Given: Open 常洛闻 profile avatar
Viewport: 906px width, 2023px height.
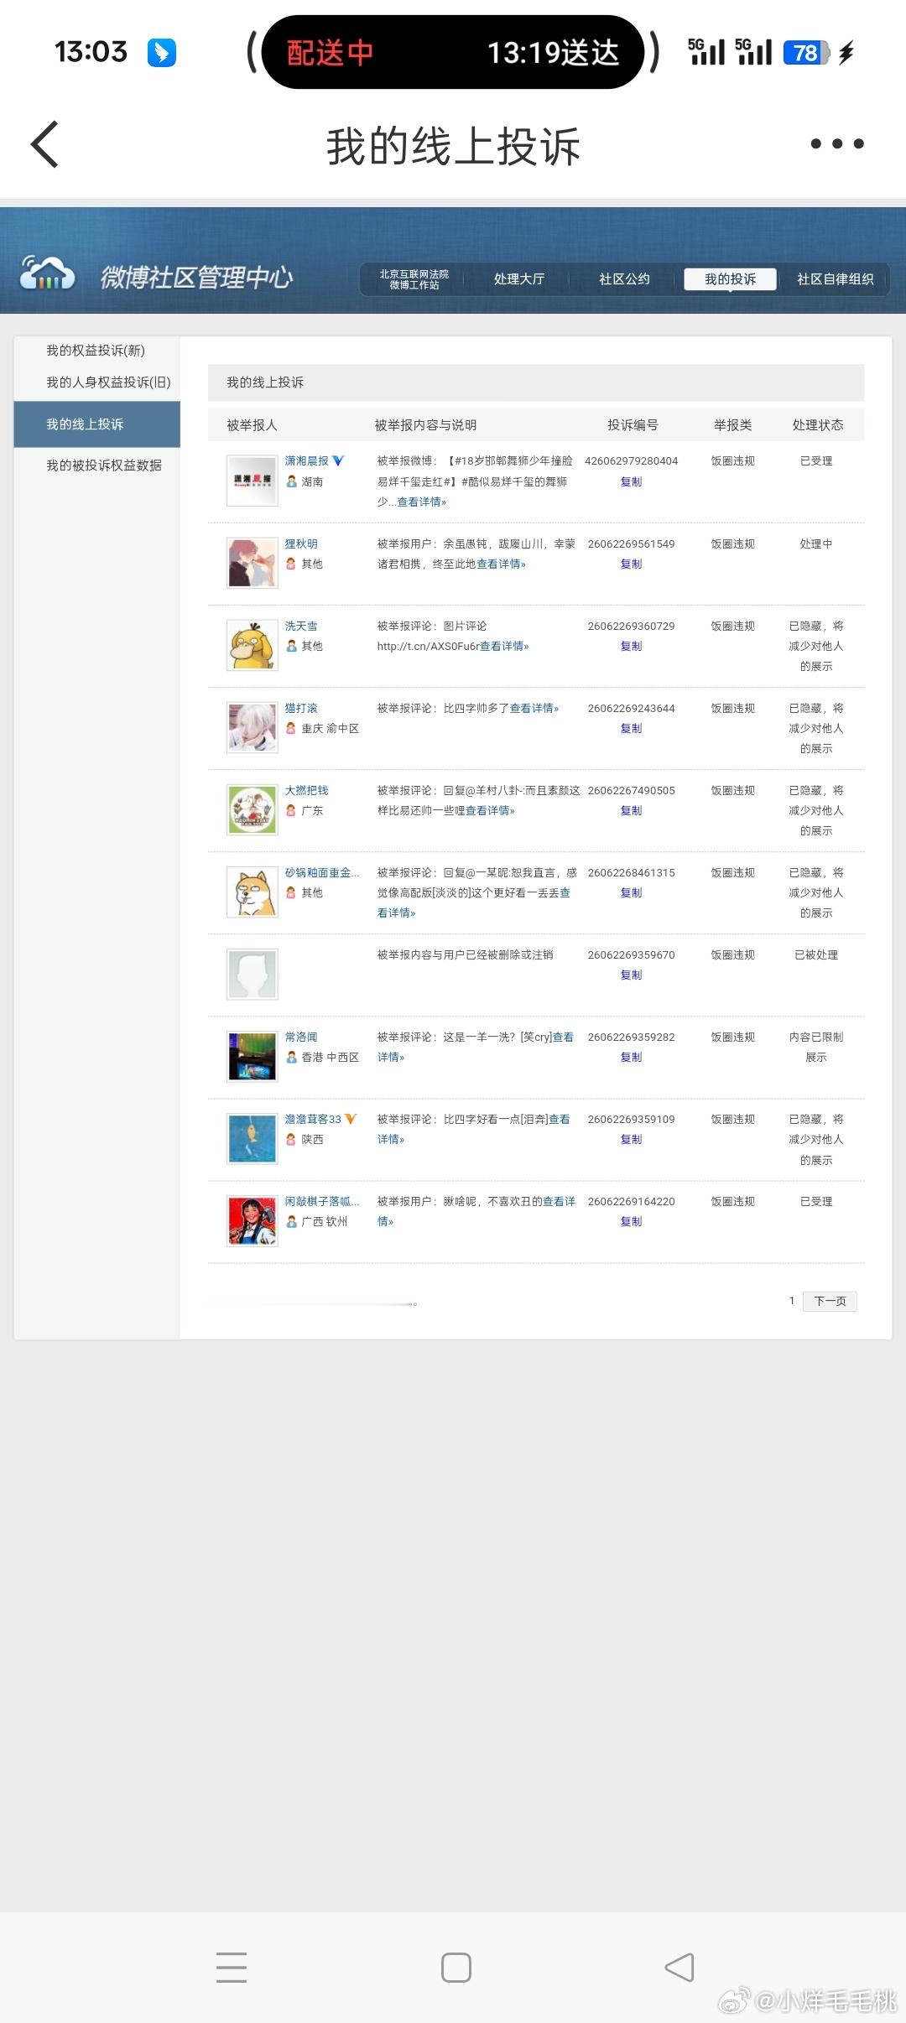Looking at the screenshot, I should coord(253,1056).
